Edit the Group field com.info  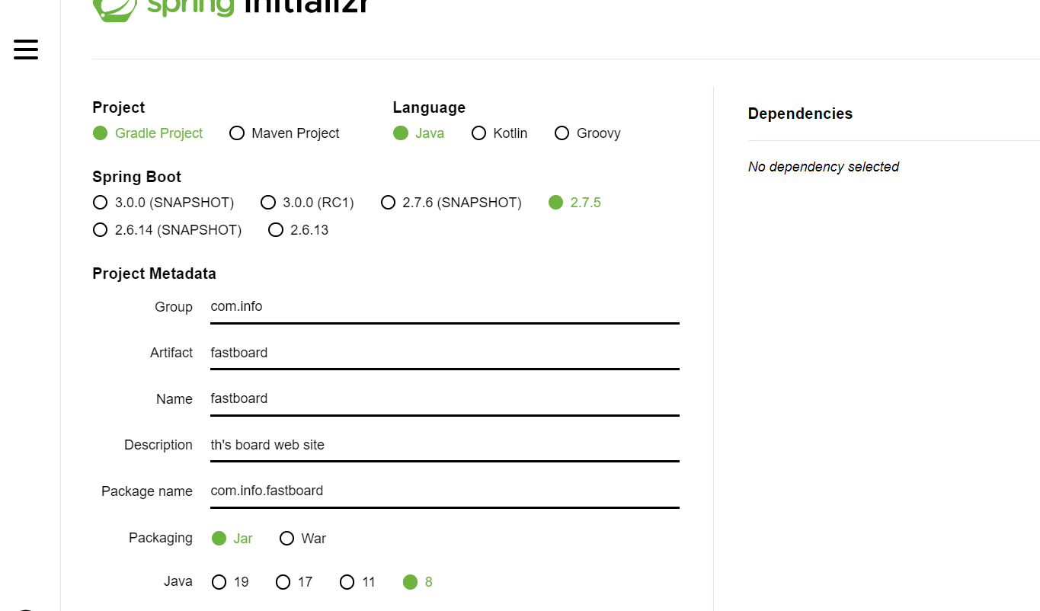point(445,307)
